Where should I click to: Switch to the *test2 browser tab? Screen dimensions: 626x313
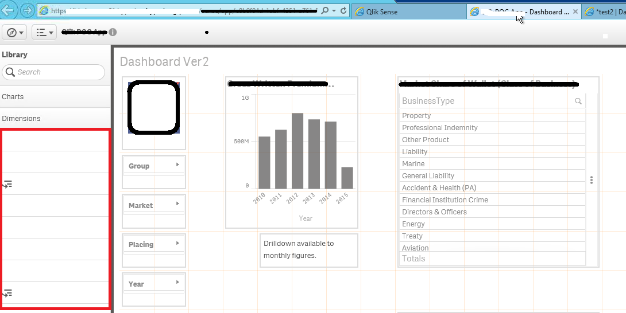point(604,11)
